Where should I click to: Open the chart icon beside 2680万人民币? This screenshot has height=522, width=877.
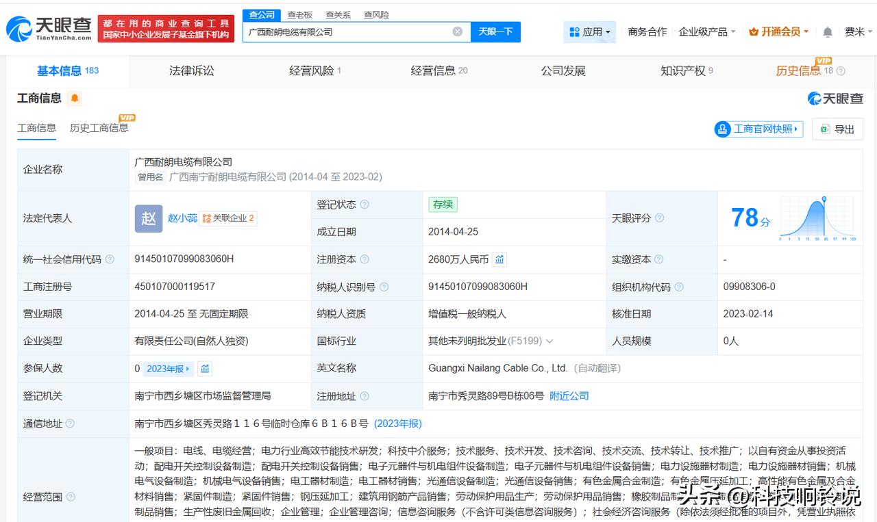pos(499,259)
